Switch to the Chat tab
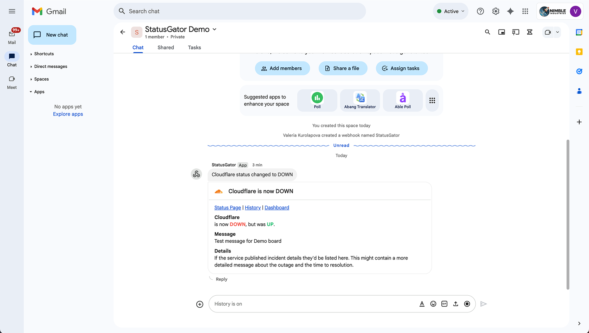The image size is (589, 333). click(x=138, y=47)
